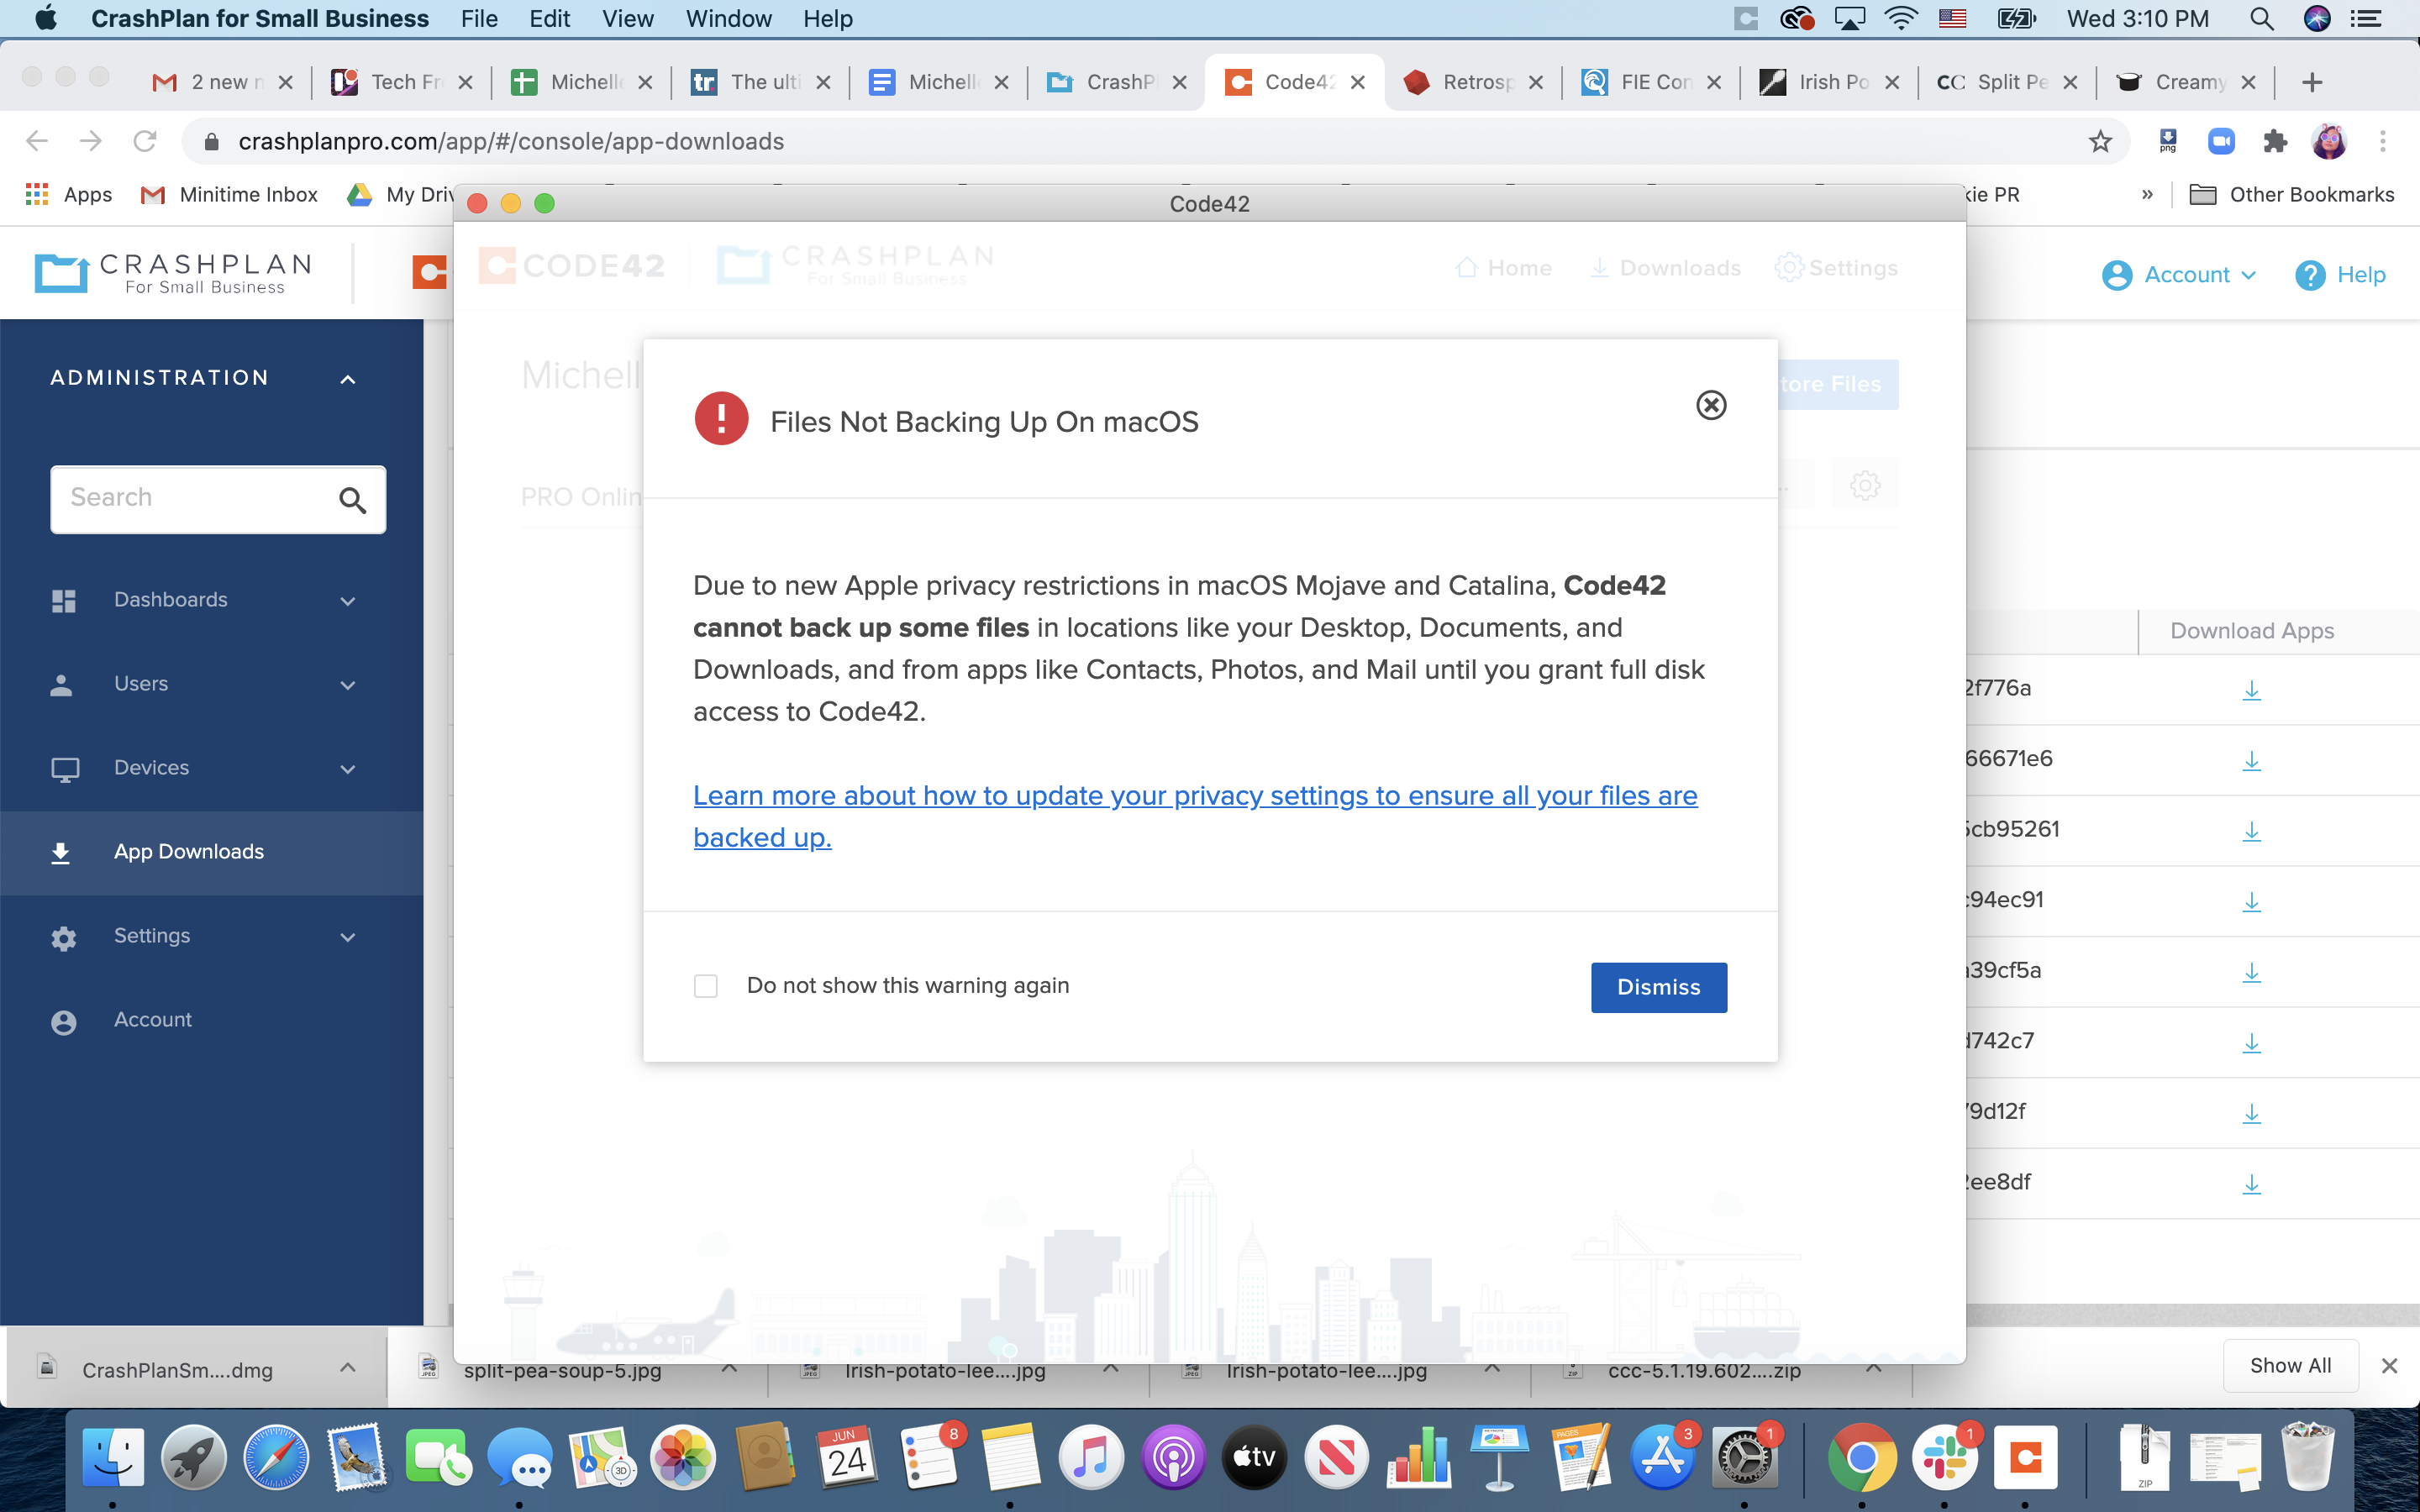Viewport: 2420px width, 1512px height.
Task: Open Music from the Dock
Action: point(1091,1458)
